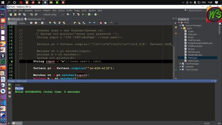This screenshot has height=125, width=222.
Task: Click the Build Project hammer icon
Action: pos(74,15)
